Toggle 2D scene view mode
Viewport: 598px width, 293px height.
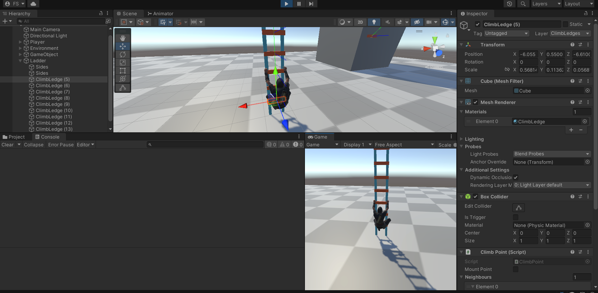360,22
